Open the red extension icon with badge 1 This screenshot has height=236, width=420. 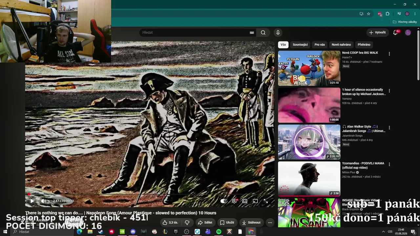380,14
